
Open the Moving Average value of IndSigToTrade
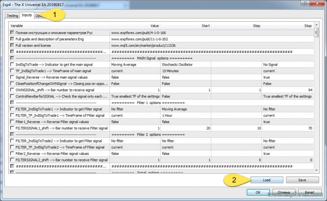coord(134,64)
